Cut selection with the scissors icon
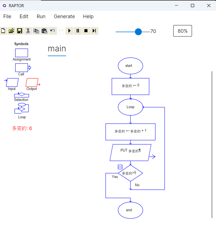The image size is (216, 225). [x=28, y=31]
